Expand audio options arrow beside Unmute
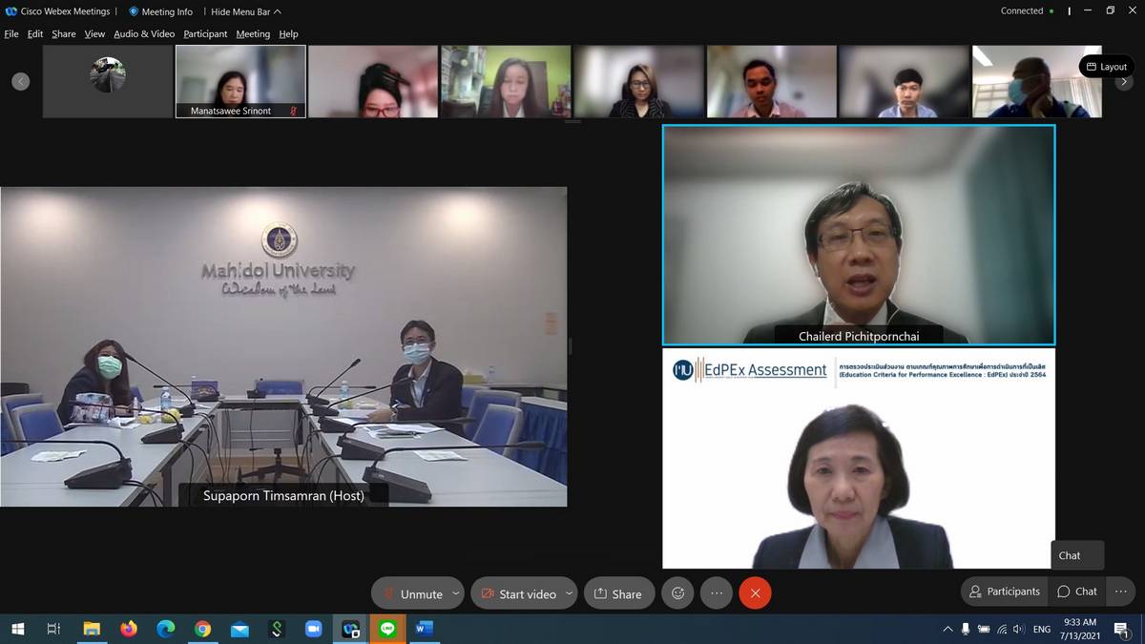1145x644 pixels. pos(456,593)
